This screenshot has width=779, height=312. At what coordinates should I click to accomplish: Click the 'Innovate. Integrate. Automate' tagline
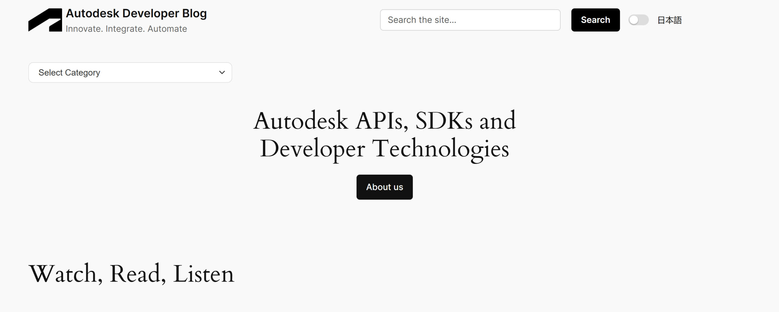pyautogui.click(x=126, y=29)
